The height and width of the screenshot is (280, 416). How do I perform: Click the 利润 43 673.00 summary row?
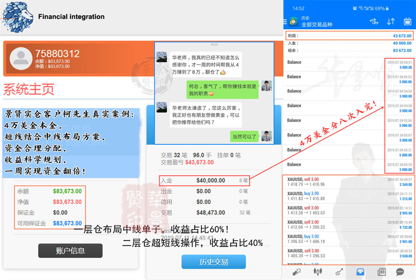349,36
